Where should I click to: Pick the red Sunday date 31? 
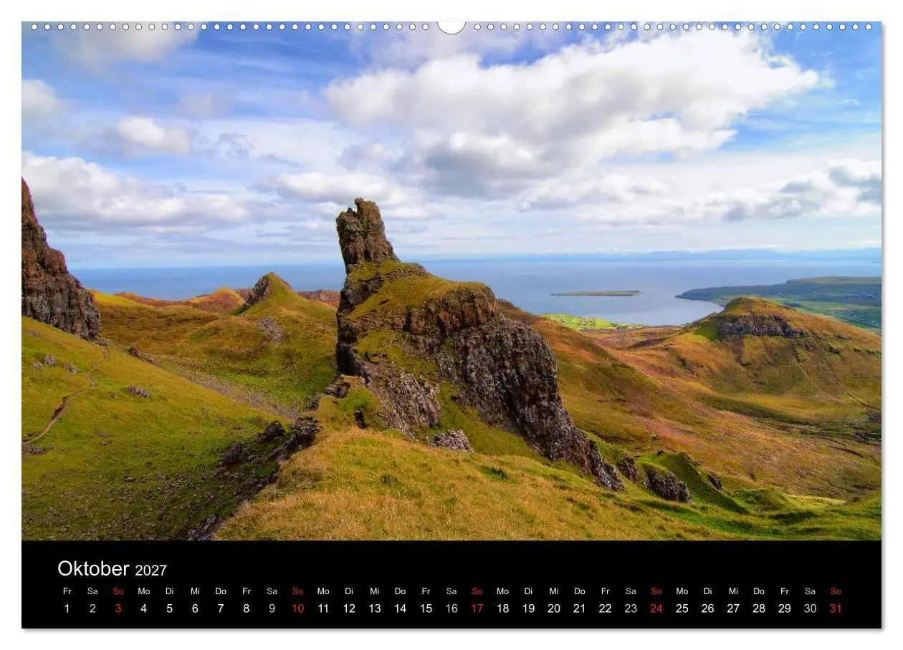[836, 608]
